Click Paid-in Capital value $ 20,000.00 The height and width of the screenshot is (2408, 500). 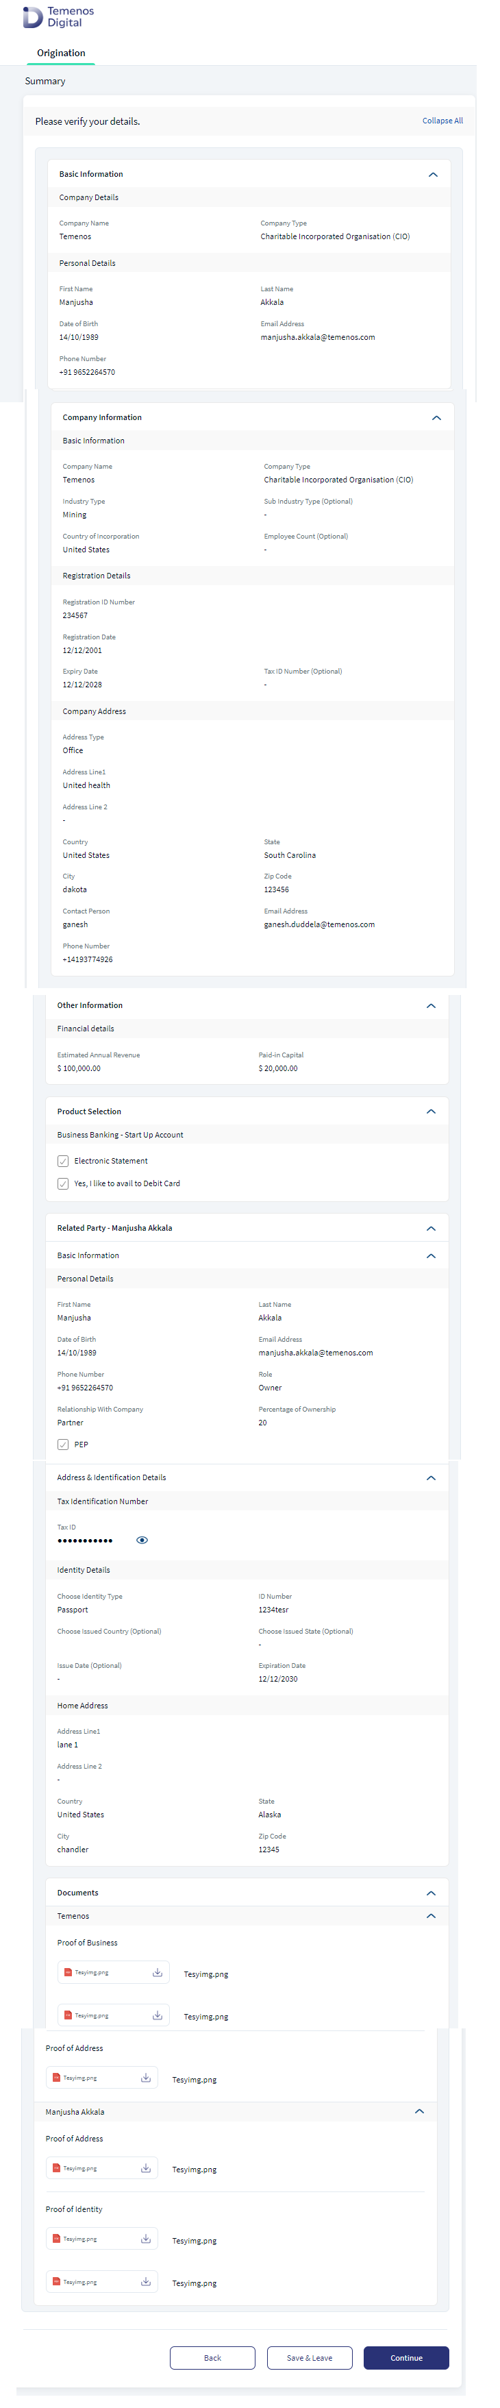279,1068
